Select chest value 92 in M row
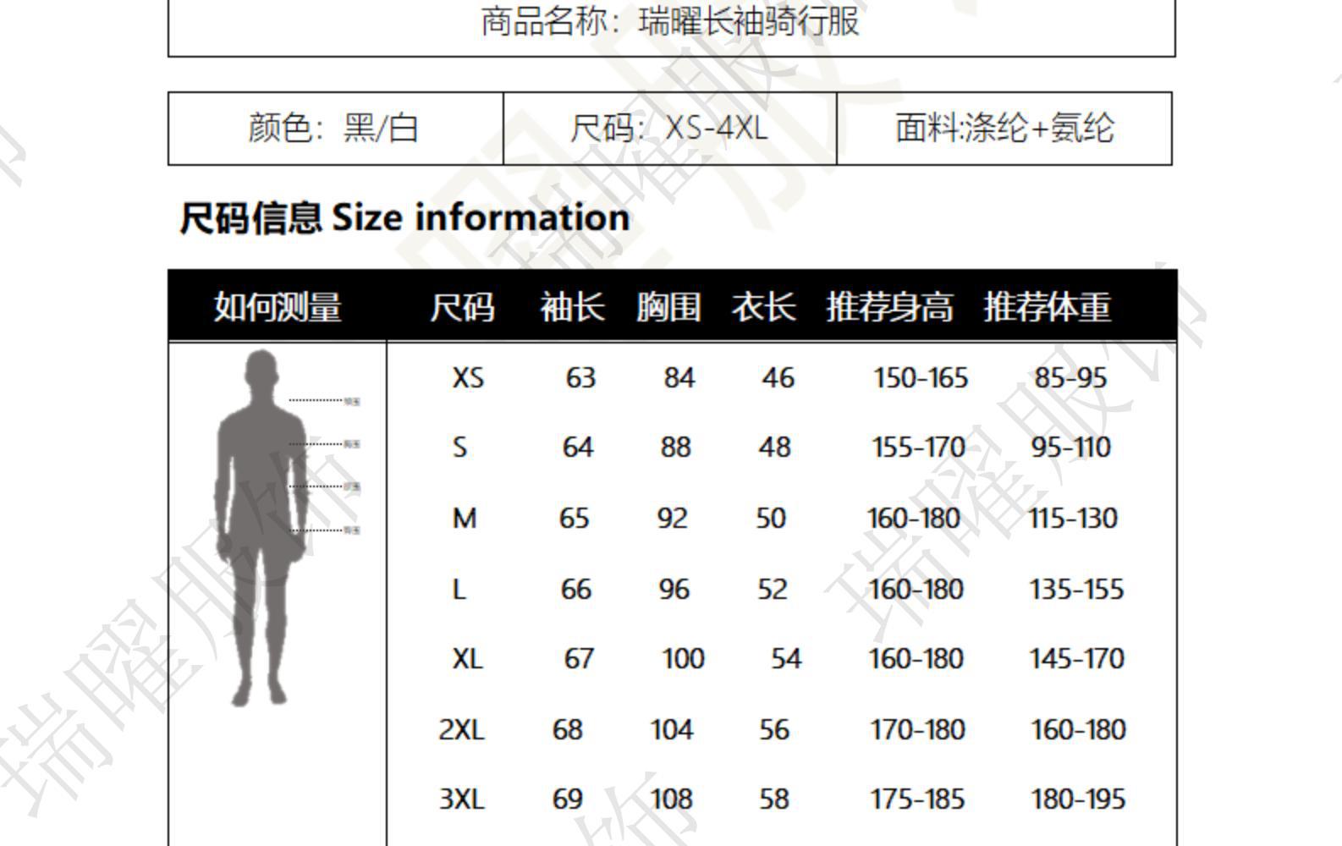Image resolution: width=1342 pixels, height=846 pixels. (x=672, y=518)
